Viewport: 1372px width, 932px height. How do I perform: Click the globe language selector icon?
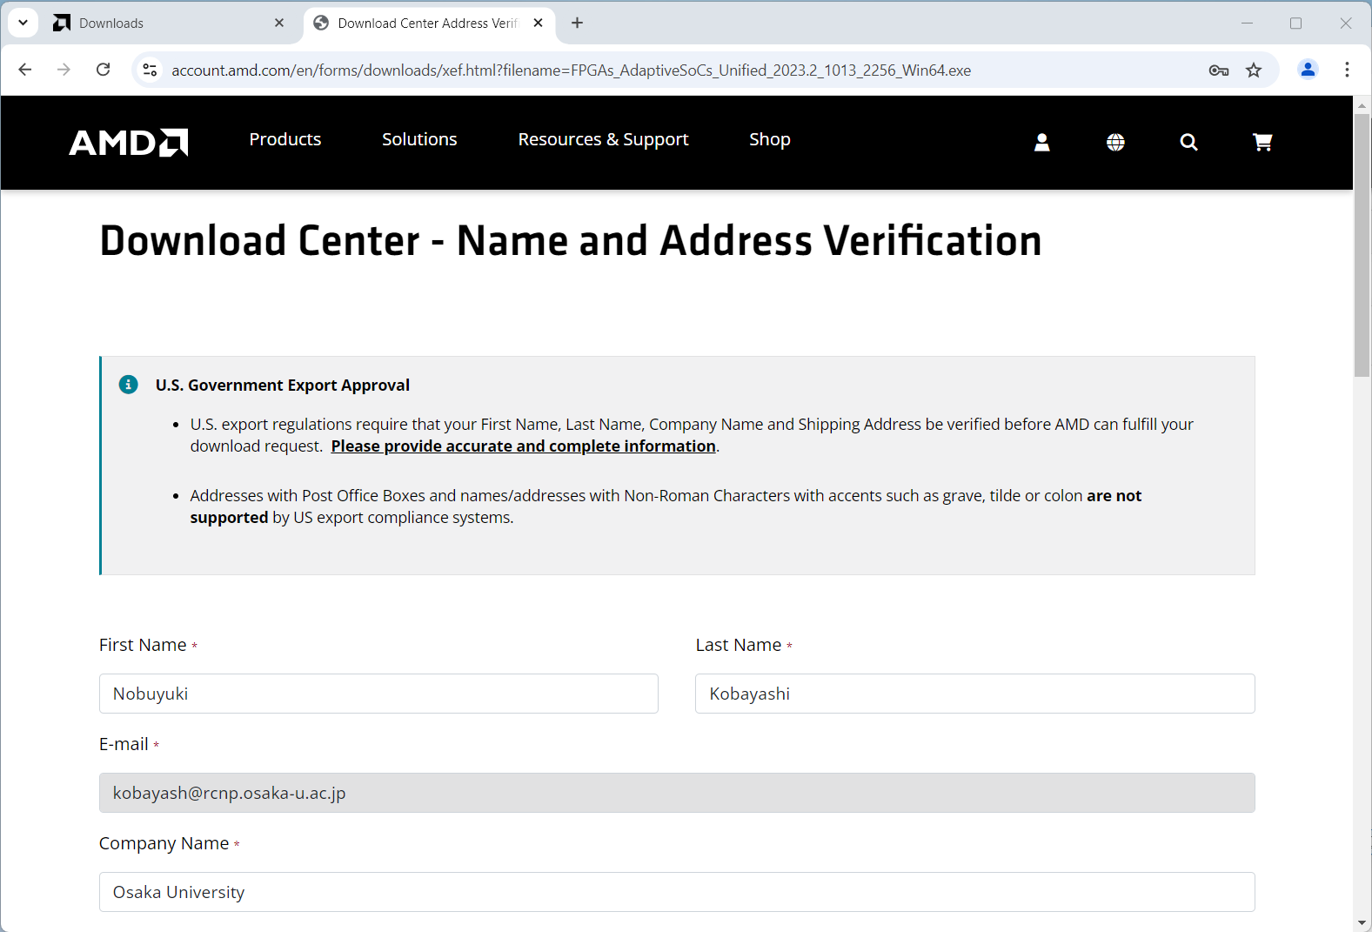[x=1115, y=142]
